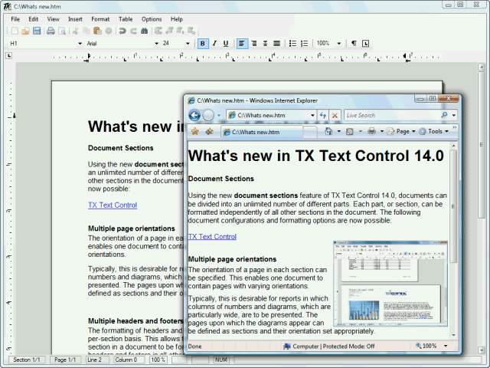Image resolution: width=490 pixels, height=368 pixels.
Task: Toggle Italic formatting
Action: (x=214, y=43)
